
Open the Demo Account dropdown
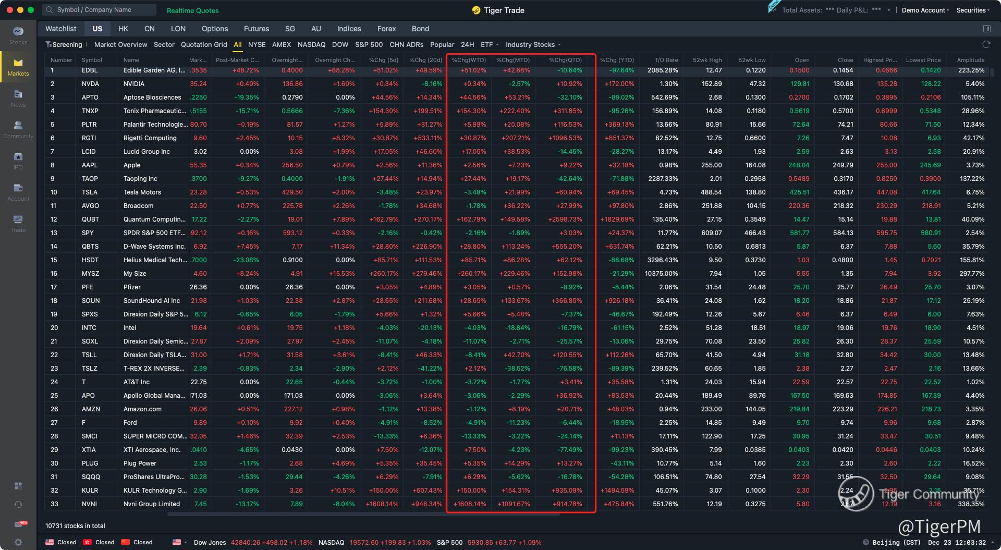(925, 10)
